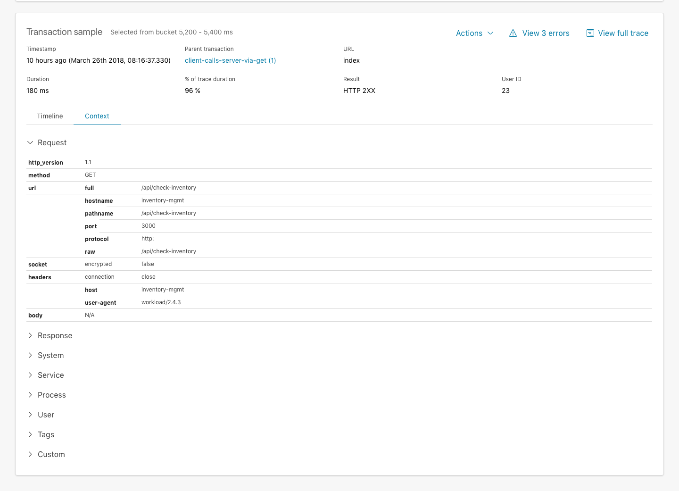Click the chevron icon next to Actions
The image size is (679, 491).
tap(490, 33)
